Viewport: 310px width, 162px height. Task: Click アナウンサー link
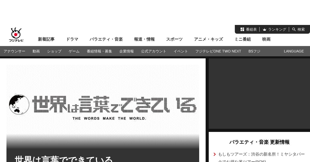click(x=14, y=51)
